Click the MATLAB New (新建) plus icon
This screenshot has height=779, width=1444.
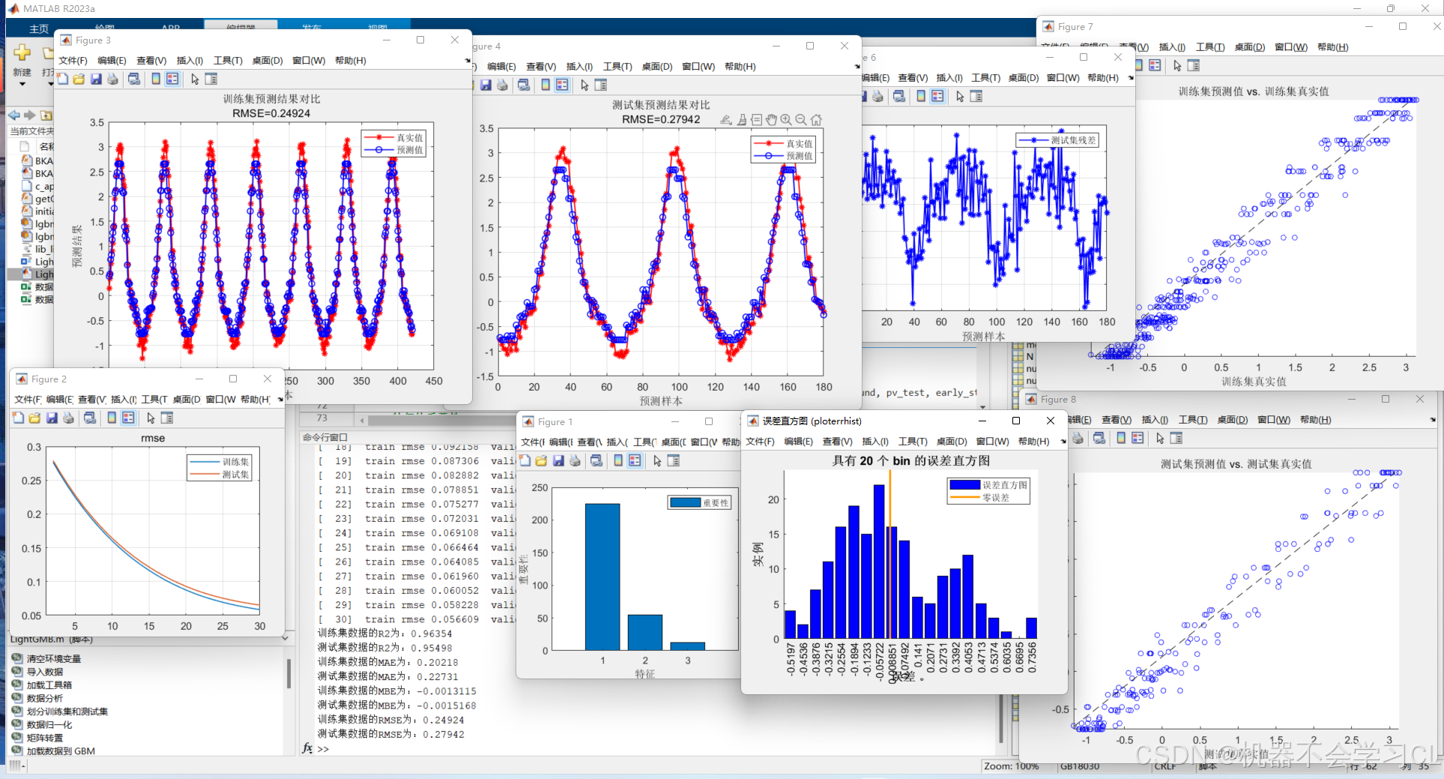[22, 52]
